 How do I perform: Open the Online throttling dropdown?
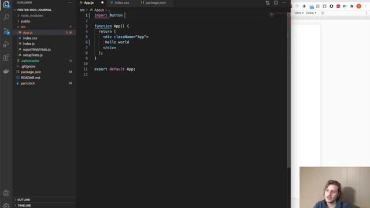311,13
